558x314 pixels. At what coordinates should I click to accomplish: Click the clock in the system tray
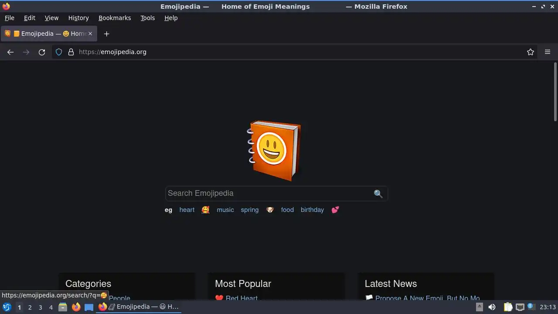pos(548,307)
